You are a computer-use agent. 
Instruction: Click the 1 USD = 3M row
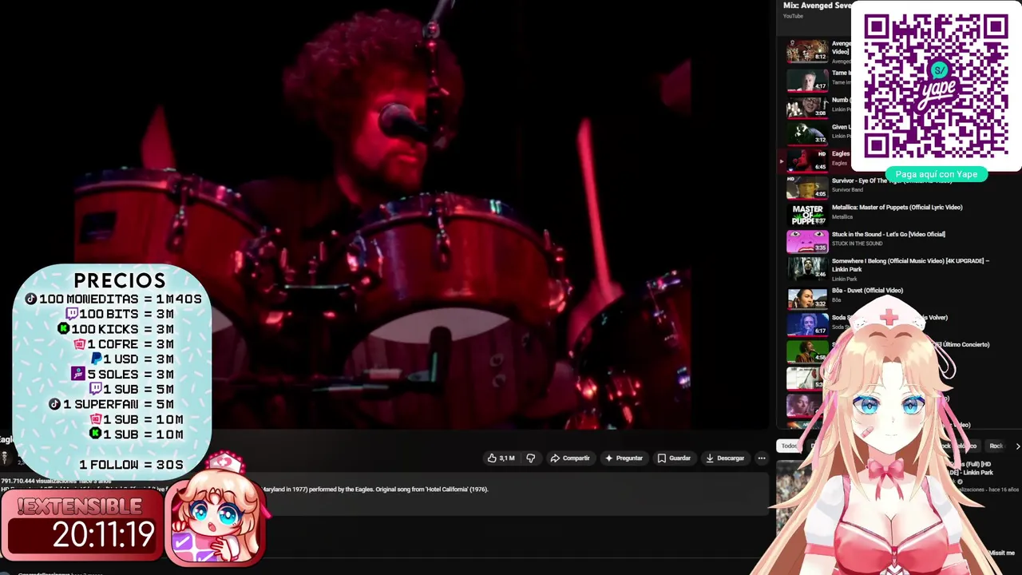(133, 359)
